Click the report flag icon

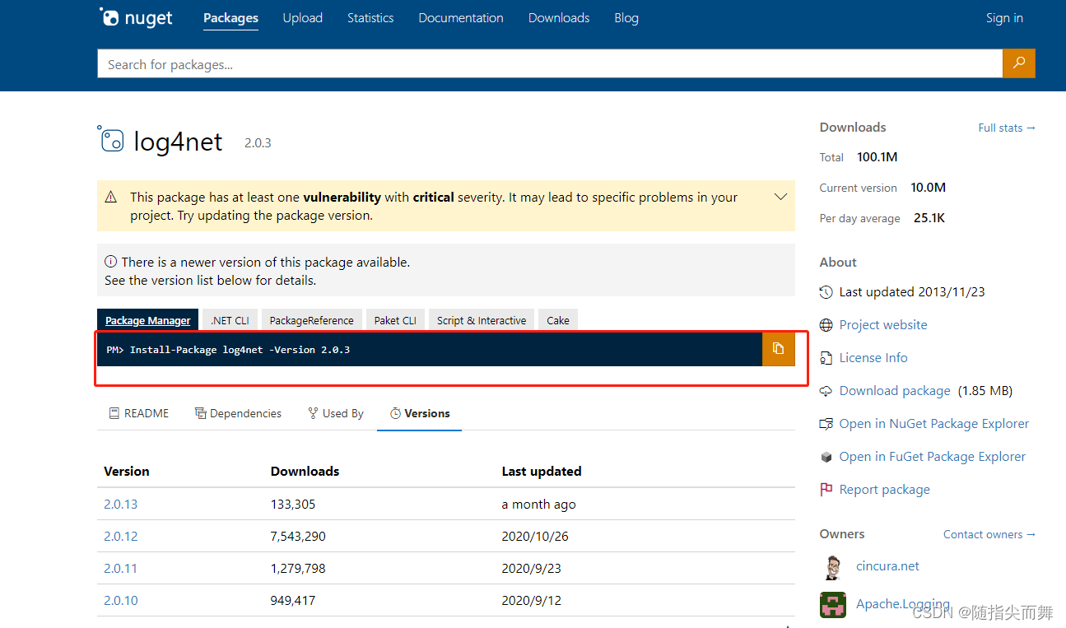pos(826,490)
